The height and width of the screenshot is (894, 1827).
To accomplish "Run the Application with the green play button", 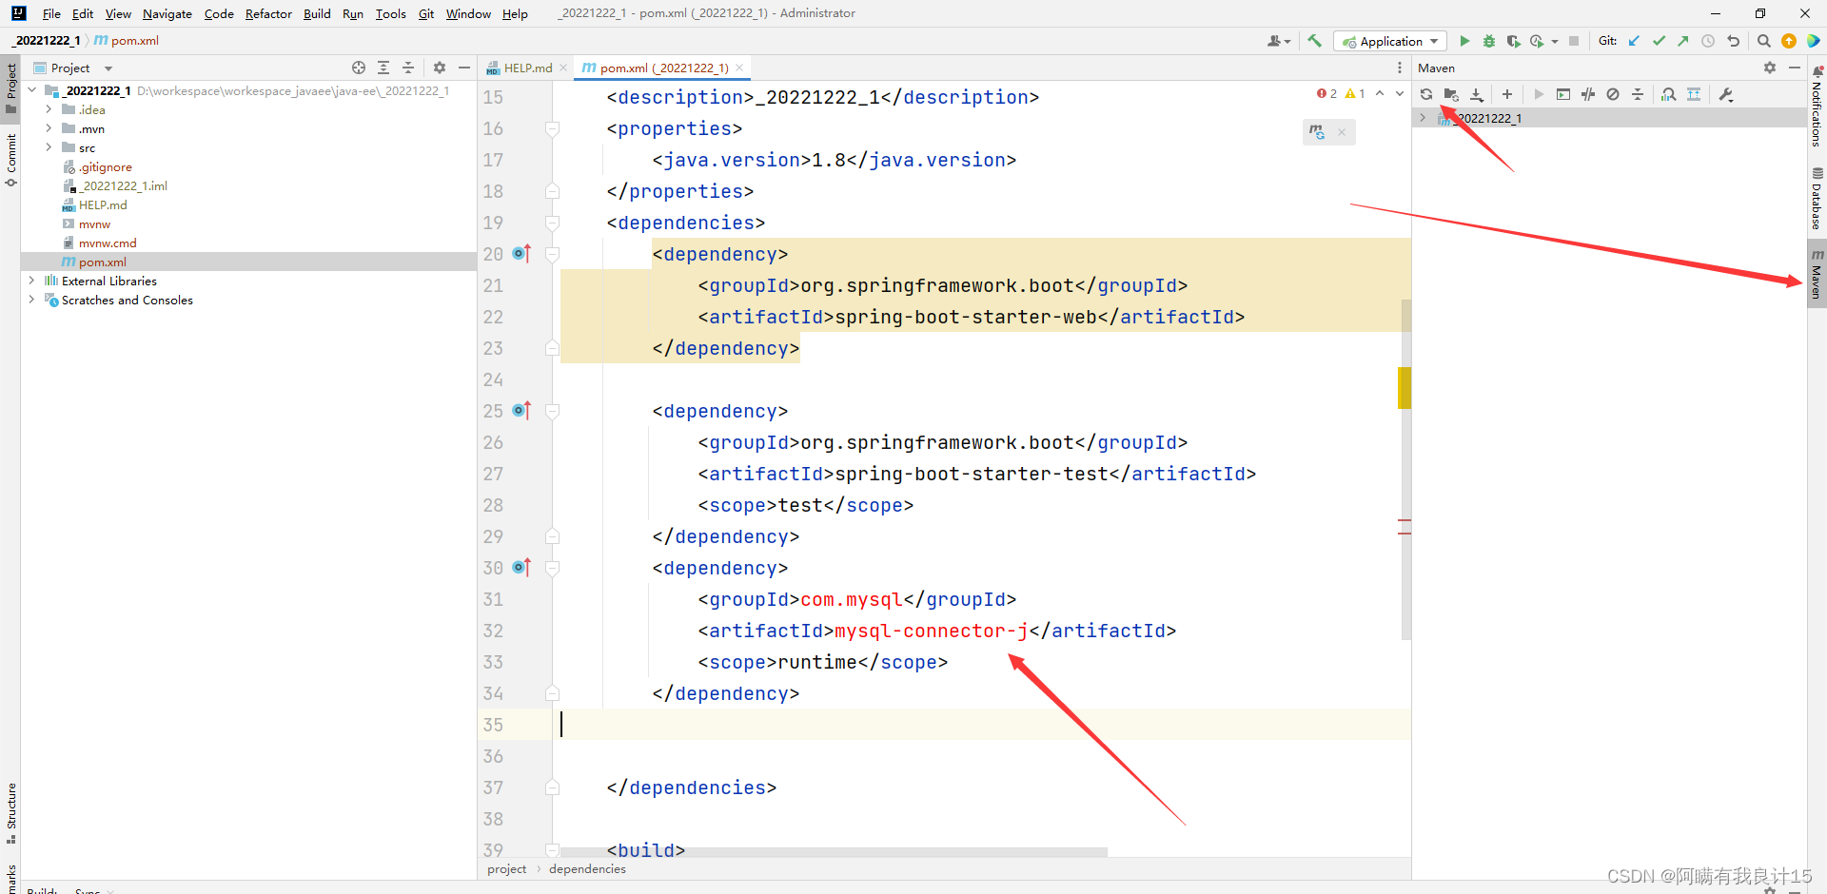I will (x=1464, y=41).
